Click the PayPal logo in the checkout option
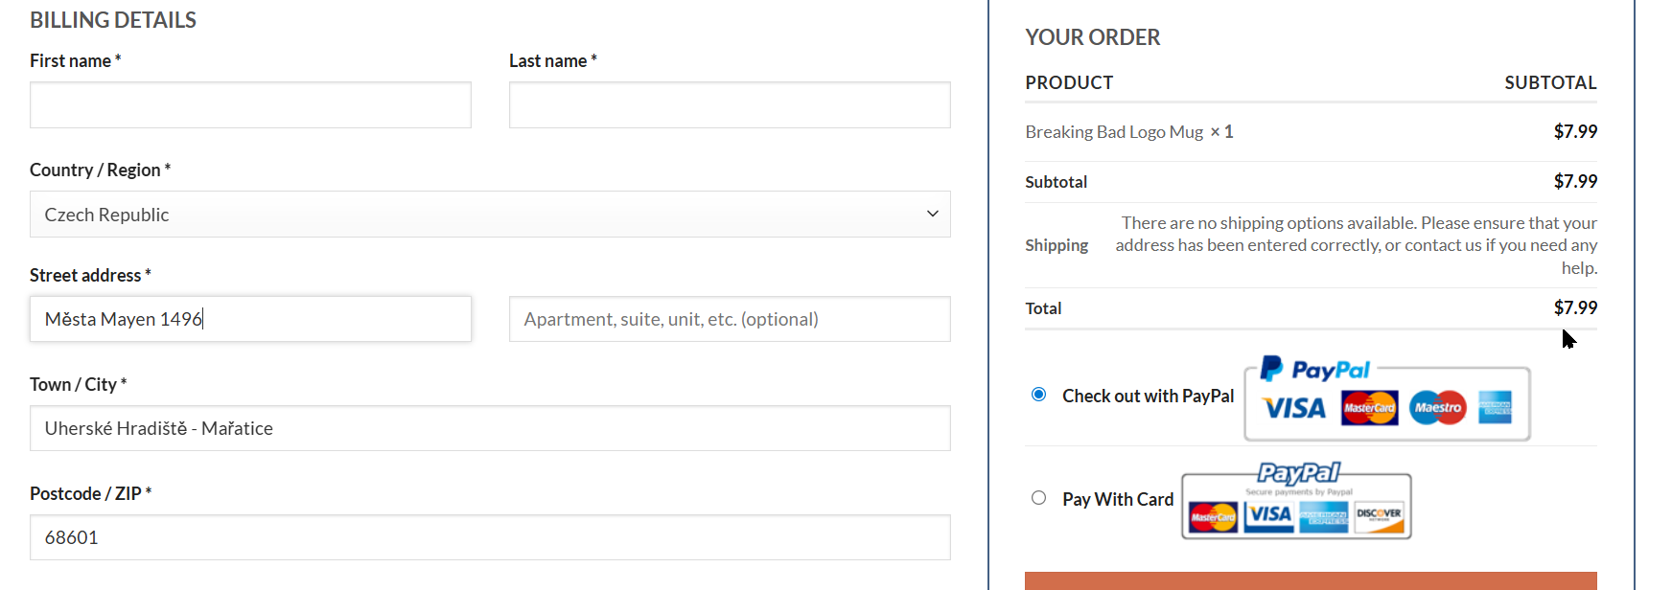Viewport: 1672px width, 590px height. tap(1314, 370)
